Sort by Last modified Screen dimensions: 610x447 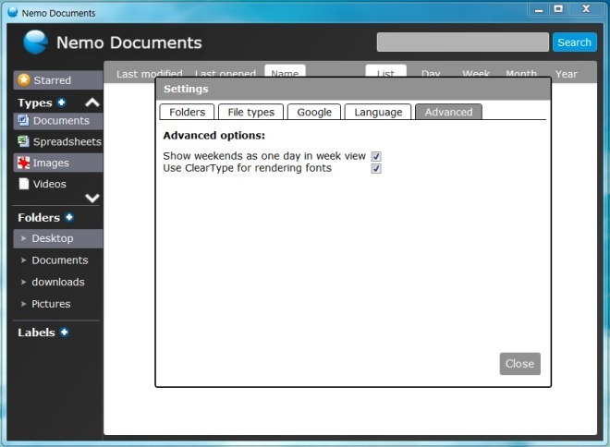(x=150, y=73)
